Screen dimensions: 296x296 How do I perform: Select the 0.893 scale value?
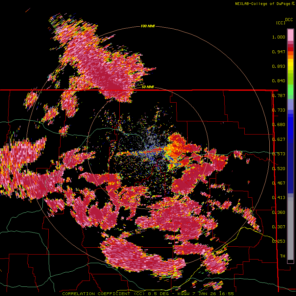[x=279, y=66]
